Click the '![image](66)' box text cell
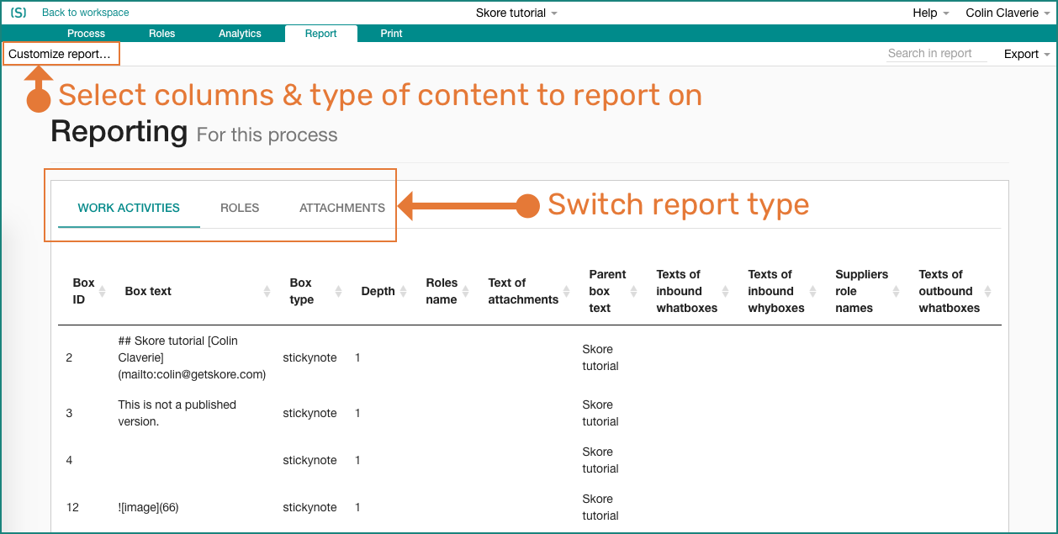Image resolution: width=1058 pixels, height=534 pixels. (149, 507)
